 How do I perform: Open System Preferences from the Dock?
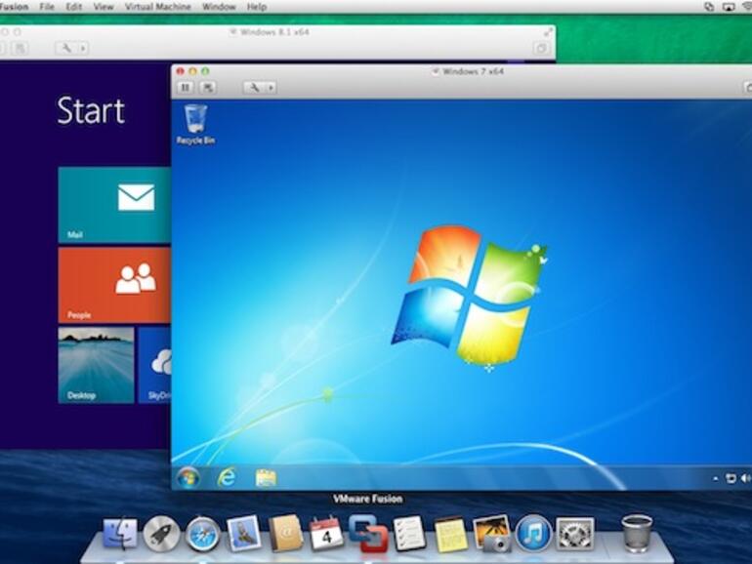tap(574, 533)
